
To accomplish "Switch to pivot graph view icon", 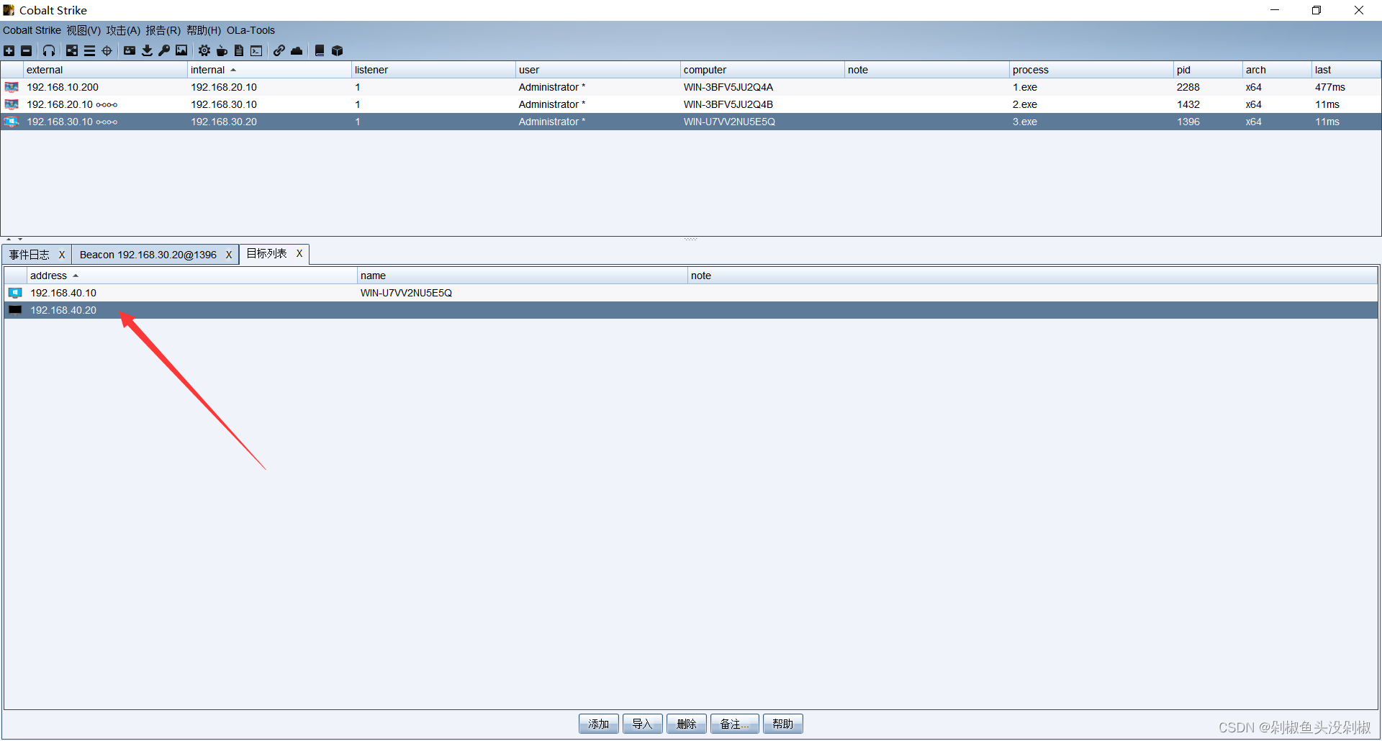I will pos(72,50).
